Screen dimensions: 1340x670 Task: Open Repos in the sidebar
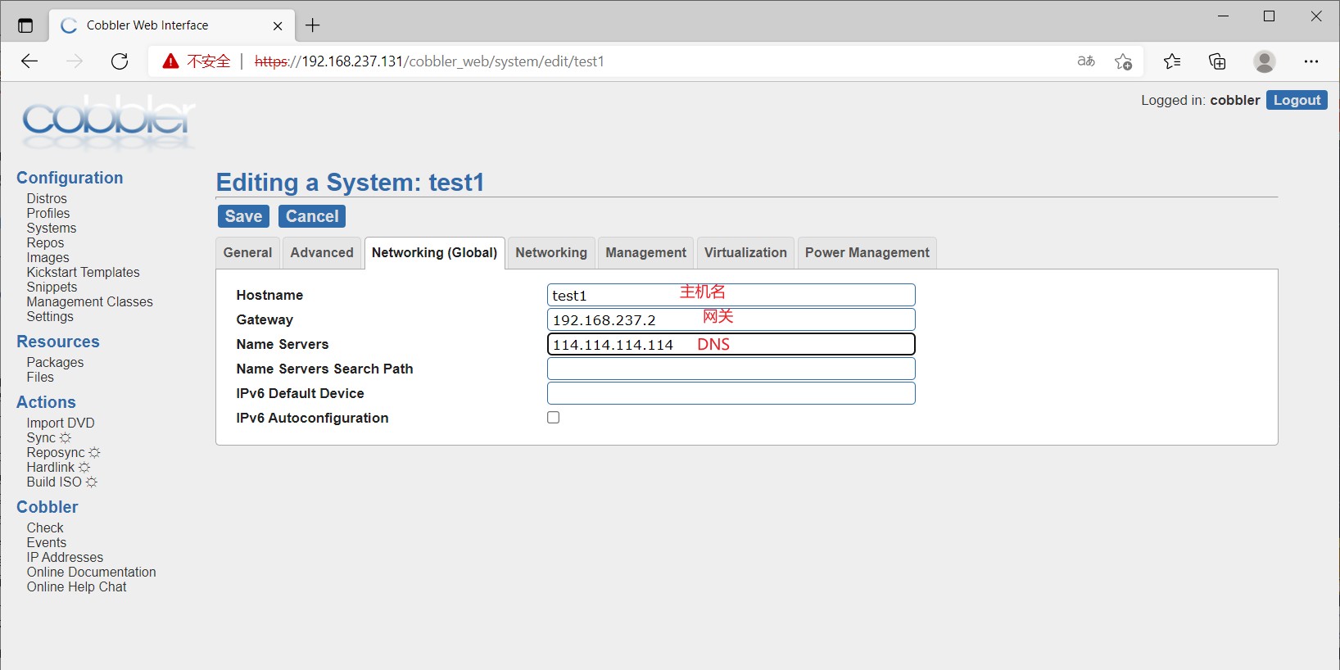tap(45, 242)
